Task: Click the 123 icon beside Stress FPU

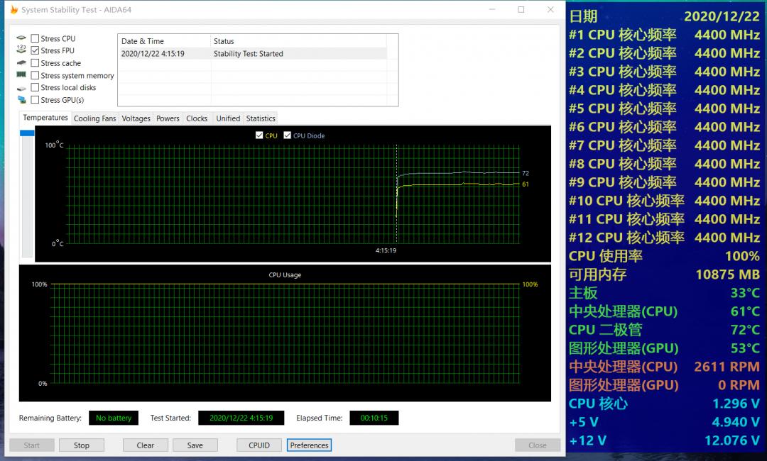Action: [x=21, y=50]
